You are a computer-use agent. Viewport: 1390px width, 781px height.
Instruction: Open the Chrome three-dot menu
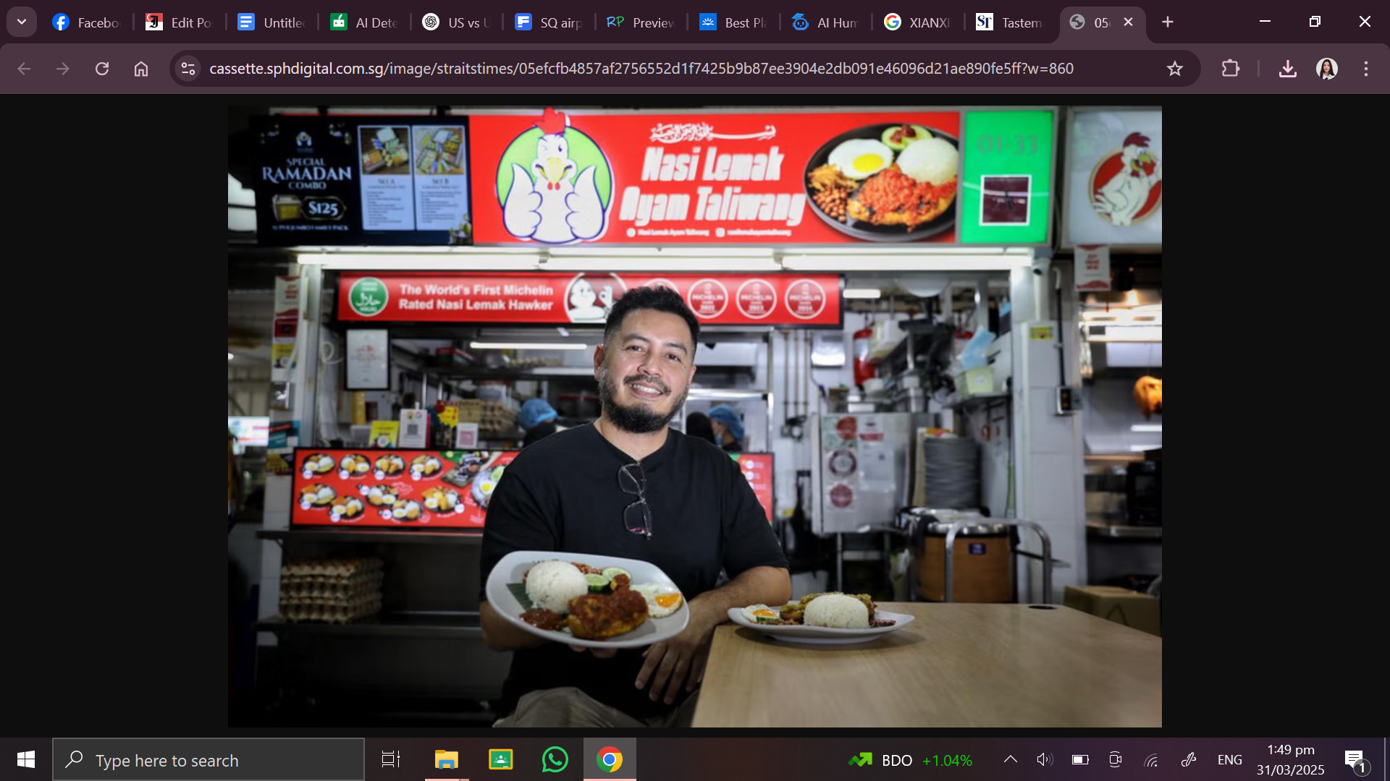[1366, 69]
